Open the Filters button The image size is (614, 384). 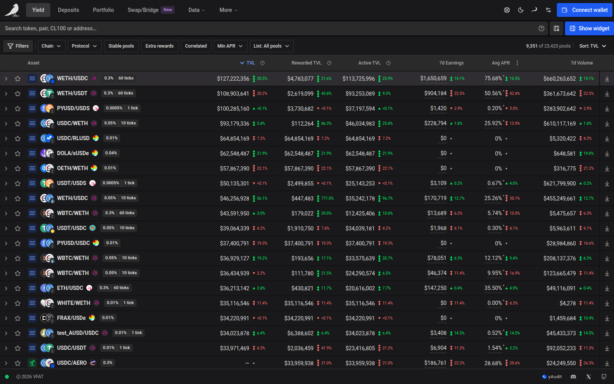18,46
